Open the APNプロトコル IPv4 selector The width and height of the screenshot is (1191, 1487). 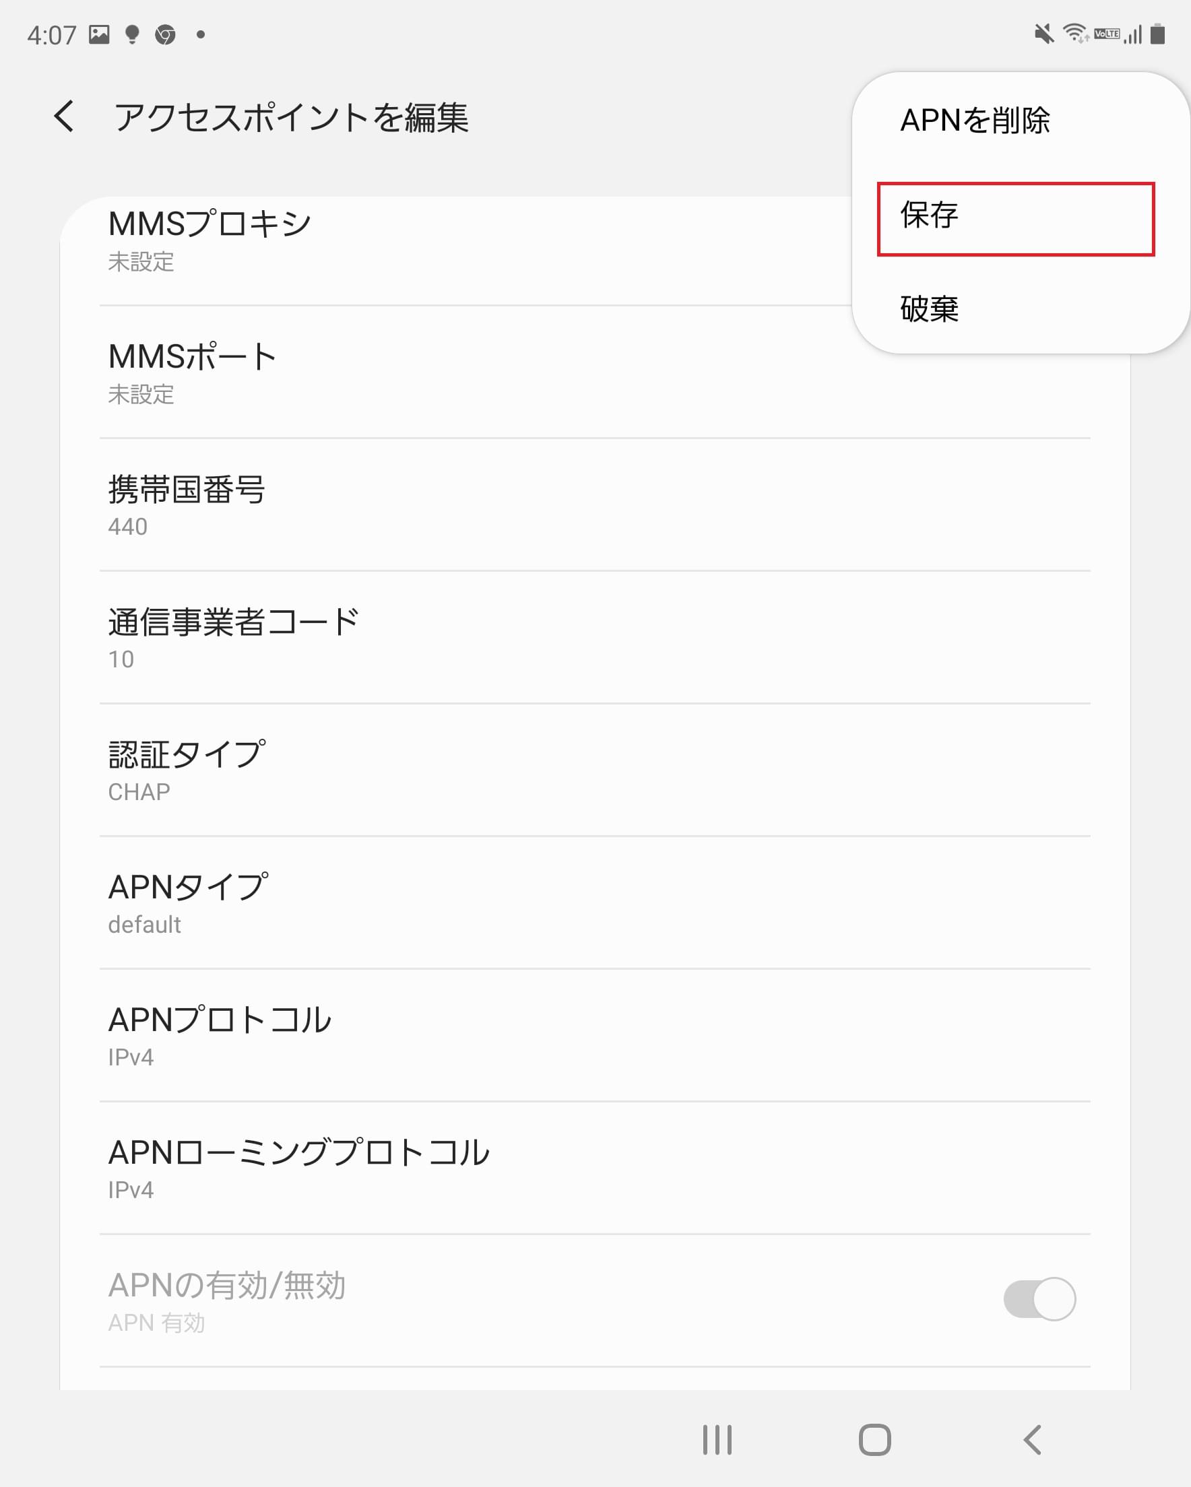point(595,1035)
